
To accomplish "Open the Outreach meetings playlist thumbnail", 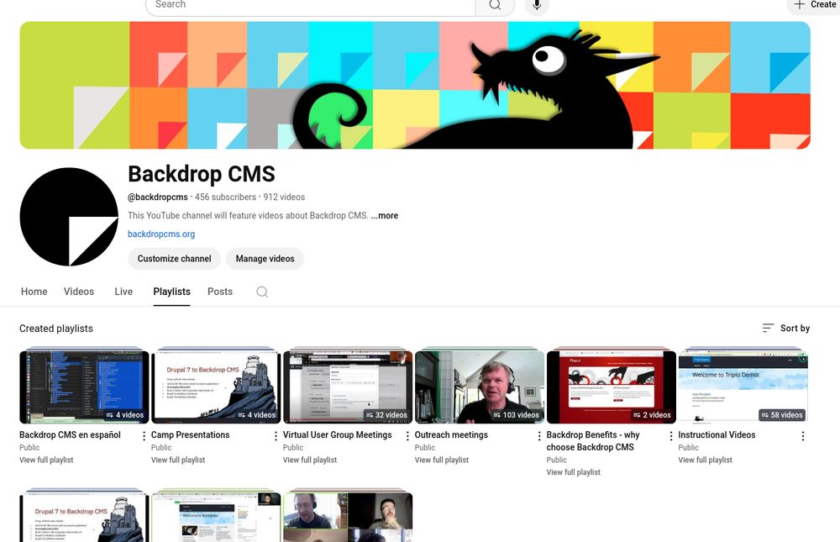I will [x=480, y=387].
